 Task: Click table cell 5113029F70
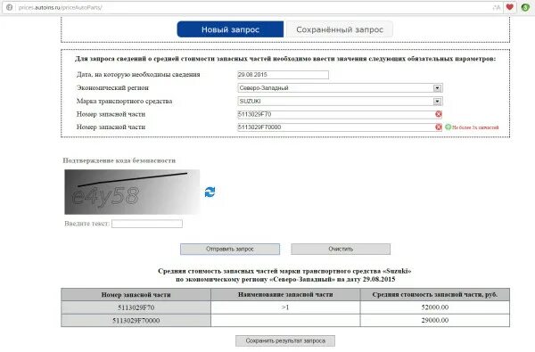click(x=136, y=307)
